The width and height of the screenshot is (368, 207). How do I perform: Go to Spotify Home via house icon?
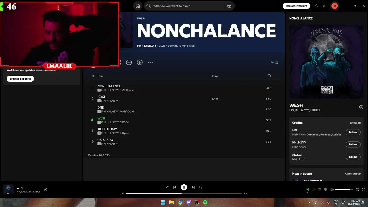pyautogui.click(x=138, y=6)
